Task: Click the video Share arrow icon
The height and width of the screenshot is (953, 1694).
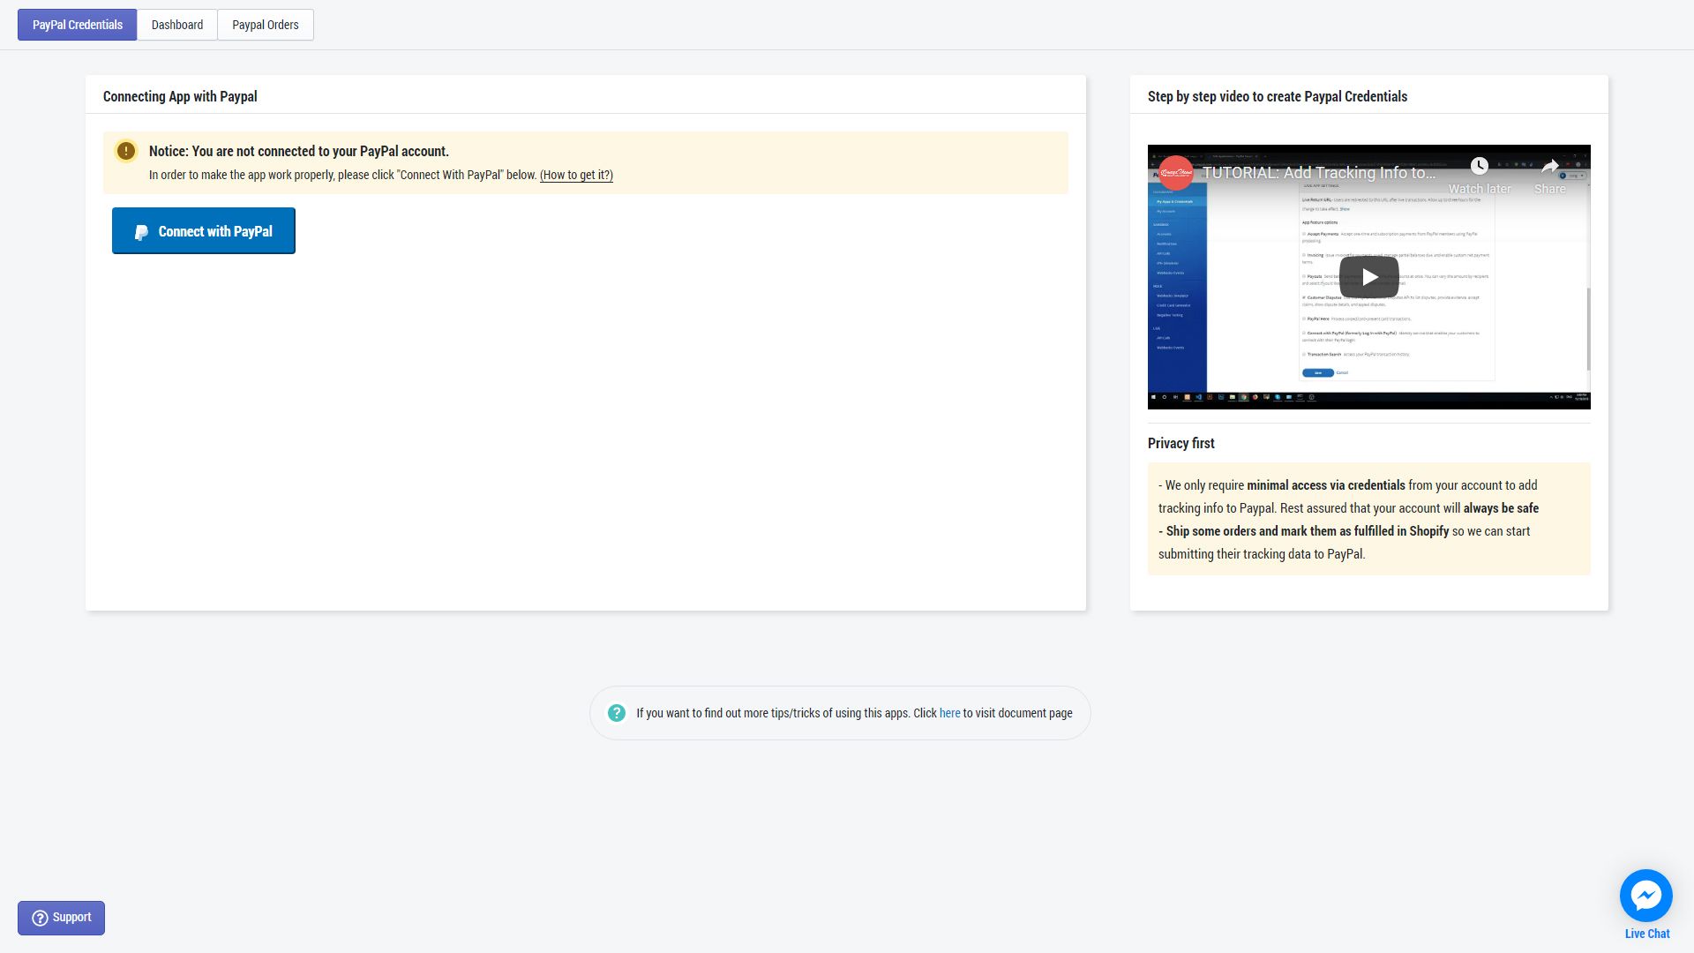Action: pyautogui.click(x=1549, y=166)
